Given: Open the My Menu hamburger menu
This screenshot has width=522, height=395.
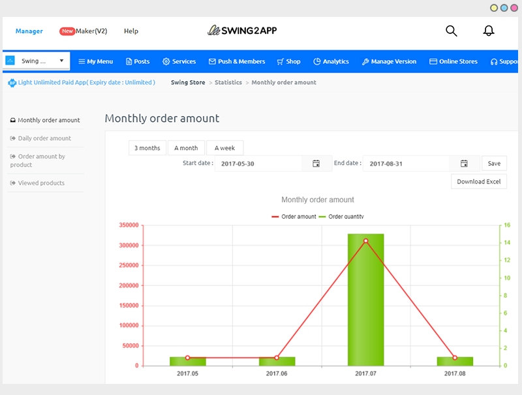Looking at the screenshot, I should 95,61.
